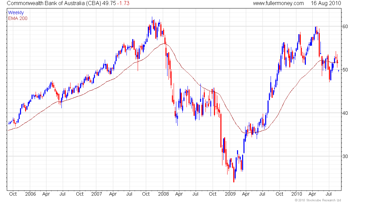Click the Jul label following 2010

(x=329, y=194)
